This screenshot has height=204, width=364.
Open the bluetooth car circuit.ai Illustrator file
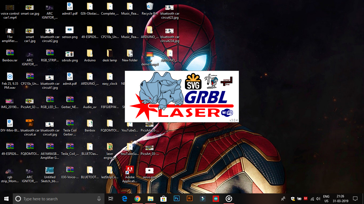click(x=30, y=123)
